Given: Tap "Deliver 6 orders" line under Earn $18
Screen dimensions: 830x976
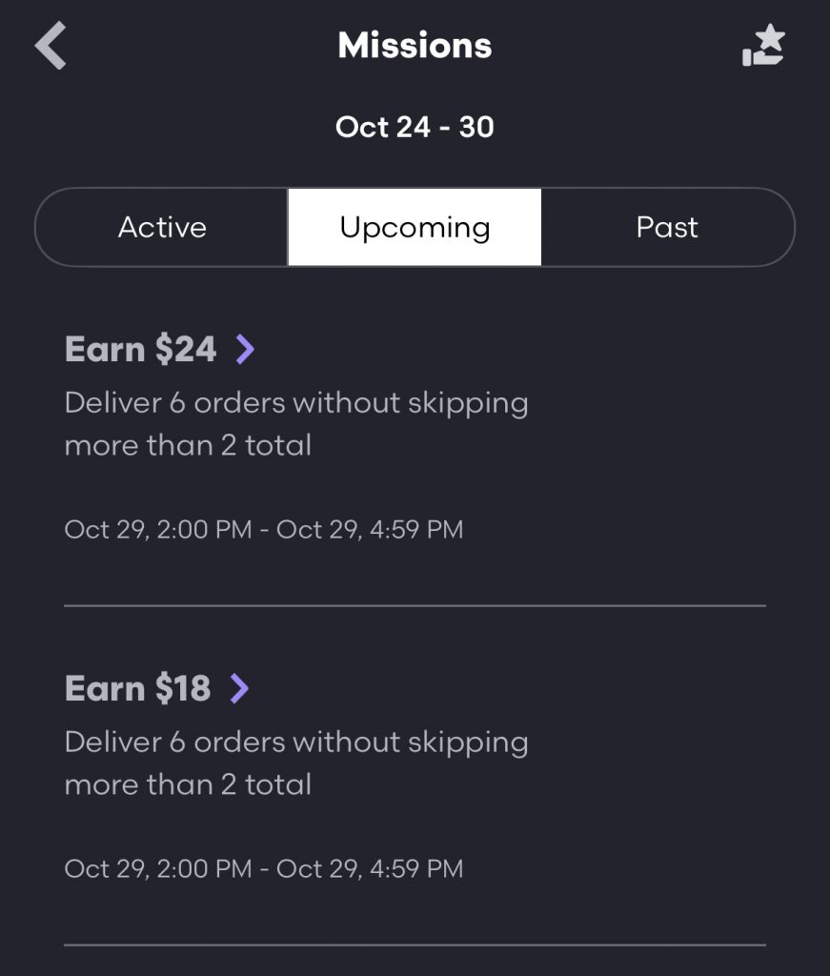Looking at the screenshot, I should 295,742.
